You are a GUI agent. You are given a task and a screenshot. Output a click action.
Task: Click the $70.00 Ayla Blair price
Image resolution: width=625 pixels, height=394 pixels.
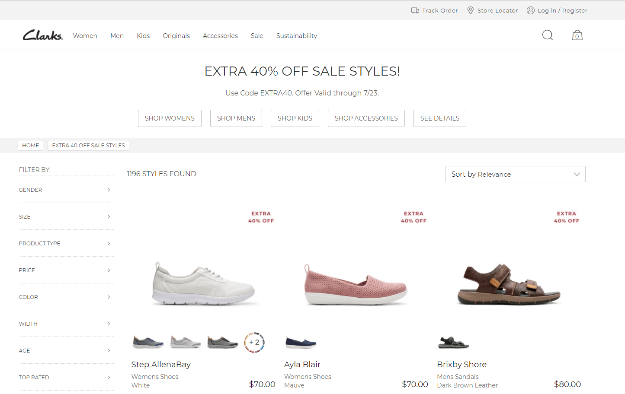point(415,384)
